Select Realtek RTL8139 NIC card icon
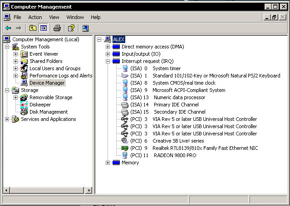 (x=125, y=148)
